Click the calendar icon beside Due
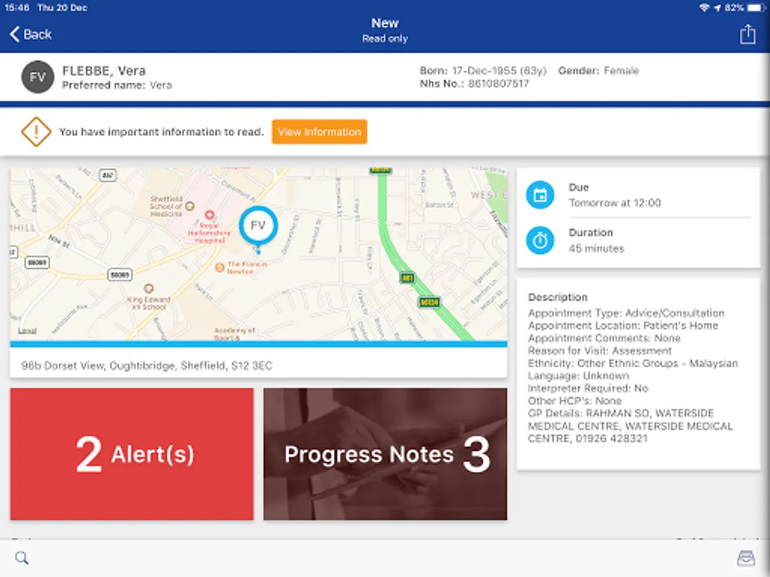 pos(540,195)
